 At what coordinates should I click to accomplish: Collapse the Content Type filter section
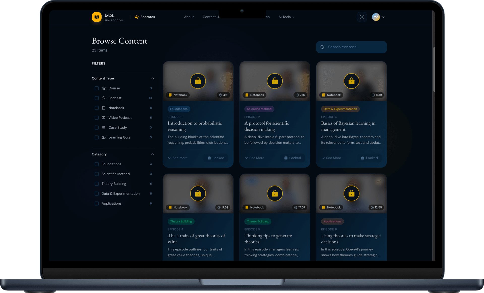point(153,78)
